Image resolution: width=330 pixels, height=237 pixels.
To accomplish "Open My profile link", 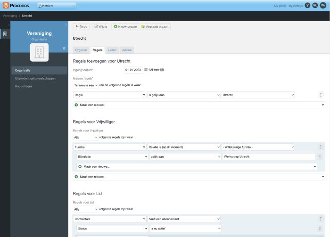I will click(x=280, y=6).
